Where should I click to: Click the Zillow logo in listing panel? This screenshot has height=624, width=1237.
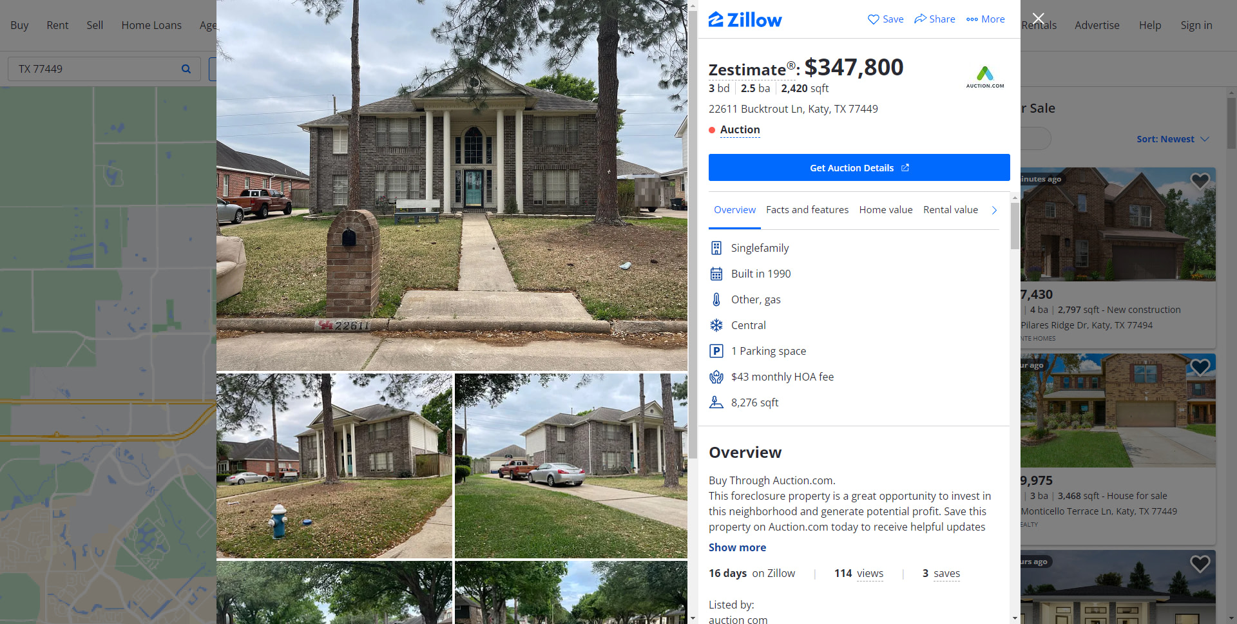(745, 20)
